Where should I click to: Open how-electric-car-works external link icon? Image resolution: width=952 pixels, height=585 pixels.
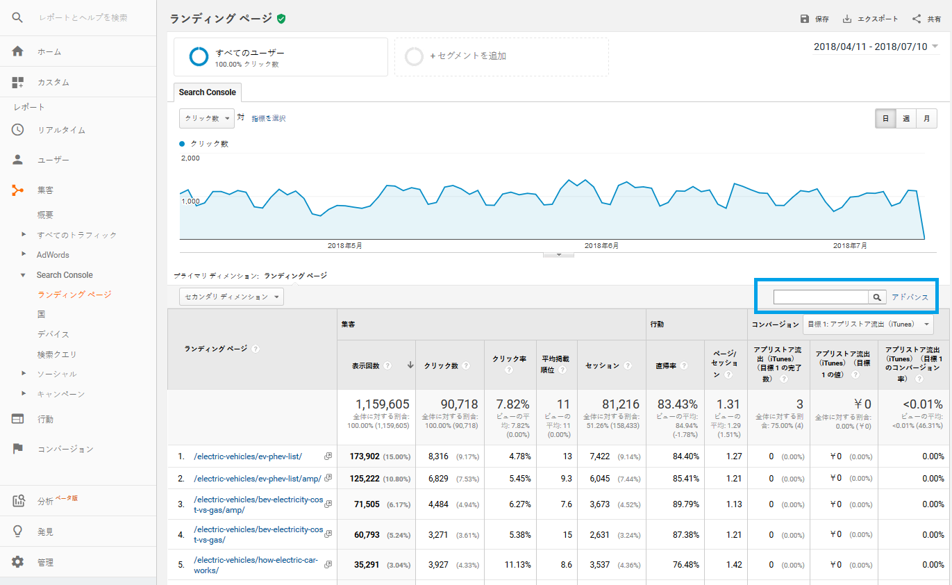click(x=328, y=564)
